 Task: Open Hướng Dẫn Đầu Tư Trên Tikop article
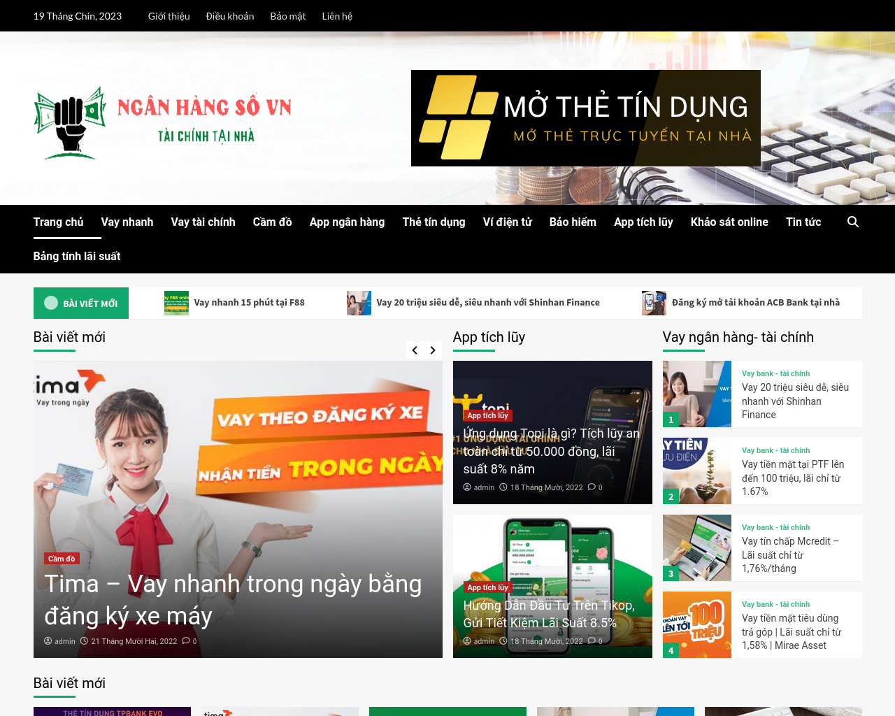549,614
